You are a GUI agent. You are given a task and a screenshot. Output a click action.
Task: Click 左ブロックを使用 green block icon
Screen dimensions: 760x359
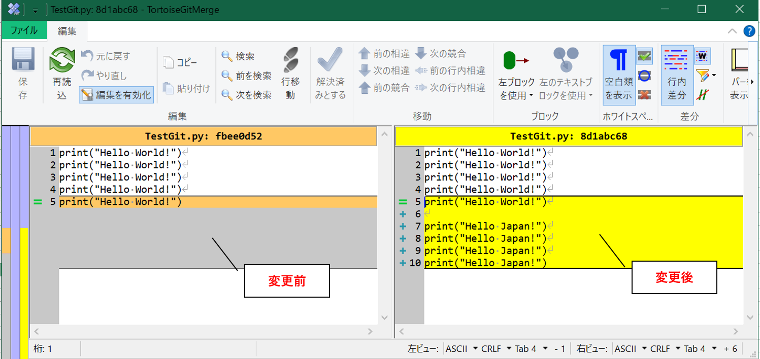[x=516, y=60]
